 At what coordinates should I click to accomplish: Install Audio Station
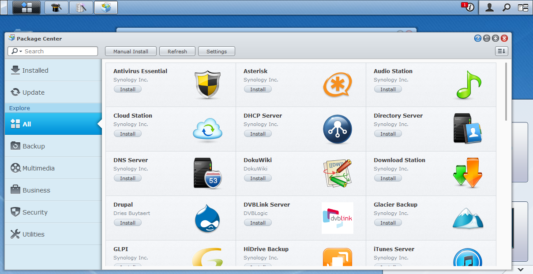(388, 89)
